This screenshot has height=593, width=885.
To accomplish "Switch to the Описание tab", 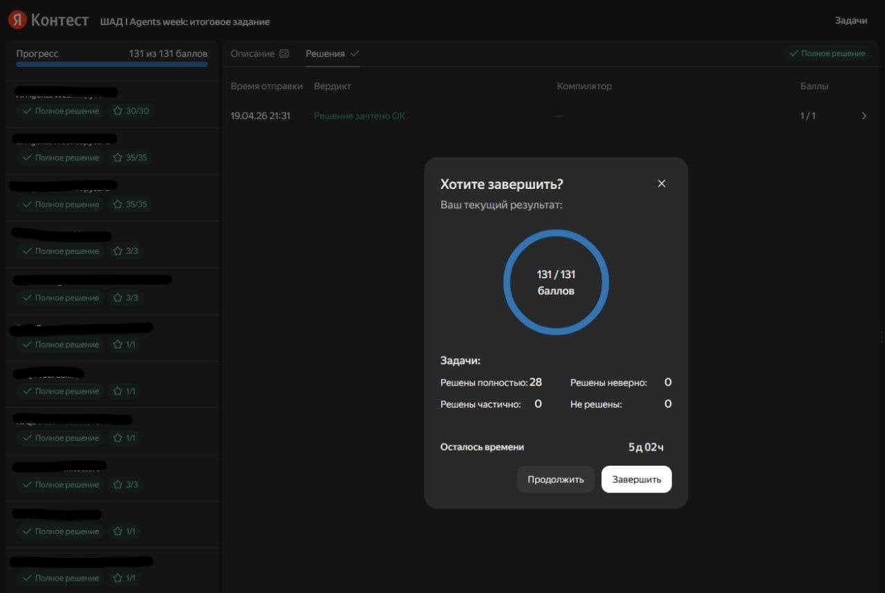I will tap(252, 53).
